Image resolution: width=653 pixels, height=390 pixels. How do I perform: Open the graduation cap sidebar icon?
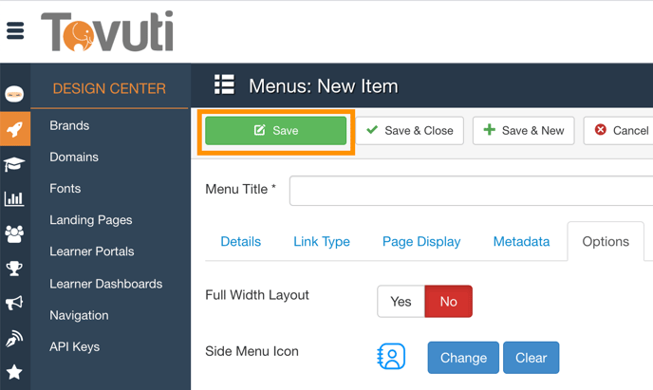14,164
